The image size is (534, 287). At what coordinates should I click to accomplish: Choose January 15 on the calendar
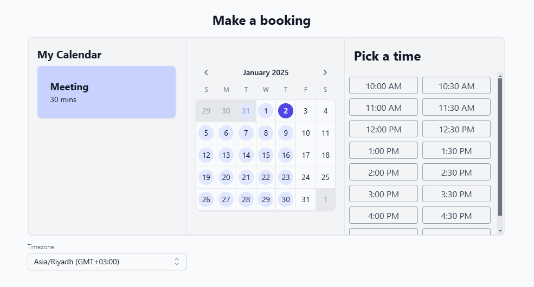pyautogui.click(x=266, y=155)
